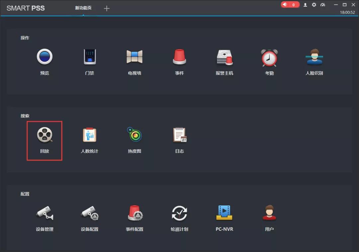Open the 热度图 Heat Map module
The image size is (359, 252).
(x=134, y=138)
